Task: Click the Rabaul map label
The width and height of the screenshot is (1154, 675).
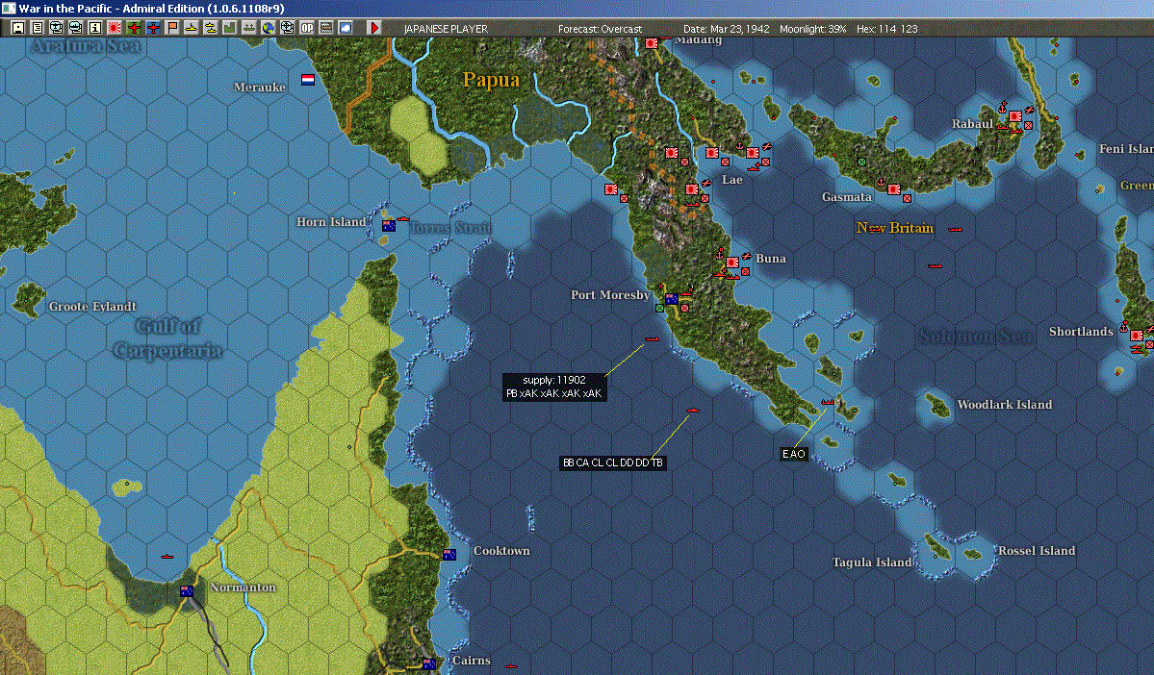Action: 972,123
